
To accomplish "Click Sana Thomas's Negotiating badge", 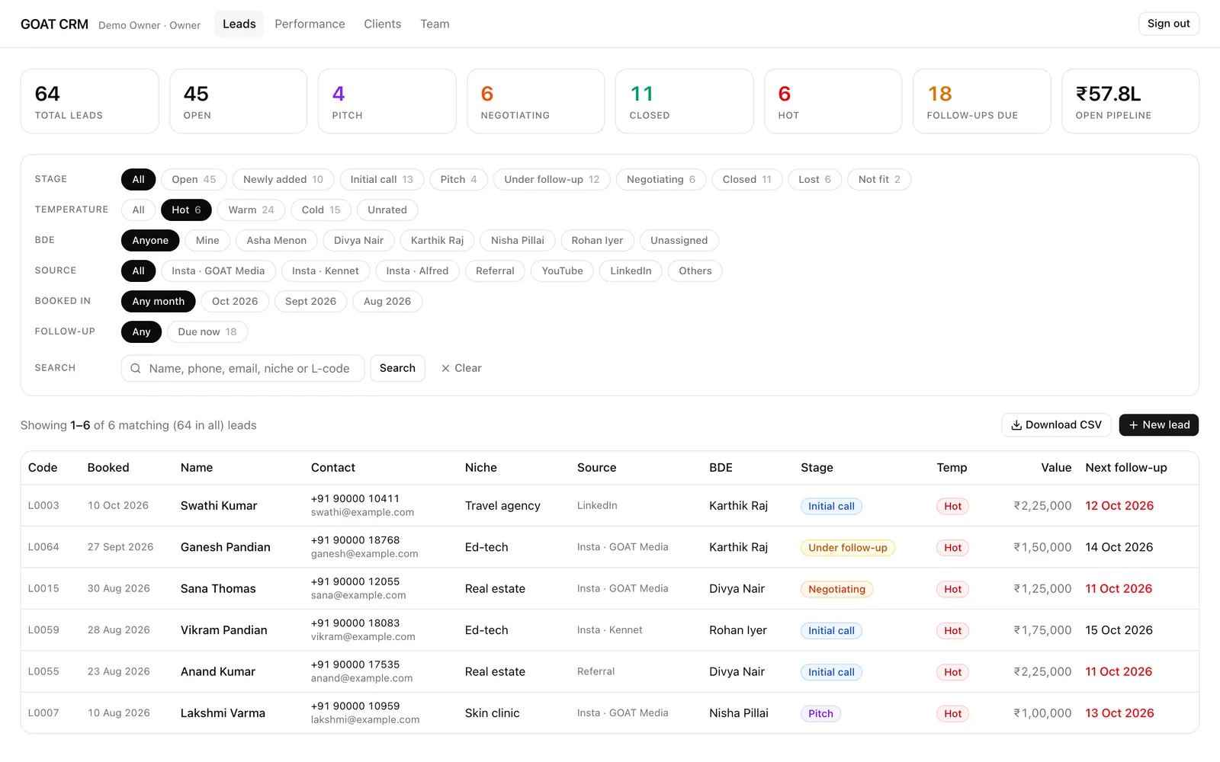I will pos(836,590).
